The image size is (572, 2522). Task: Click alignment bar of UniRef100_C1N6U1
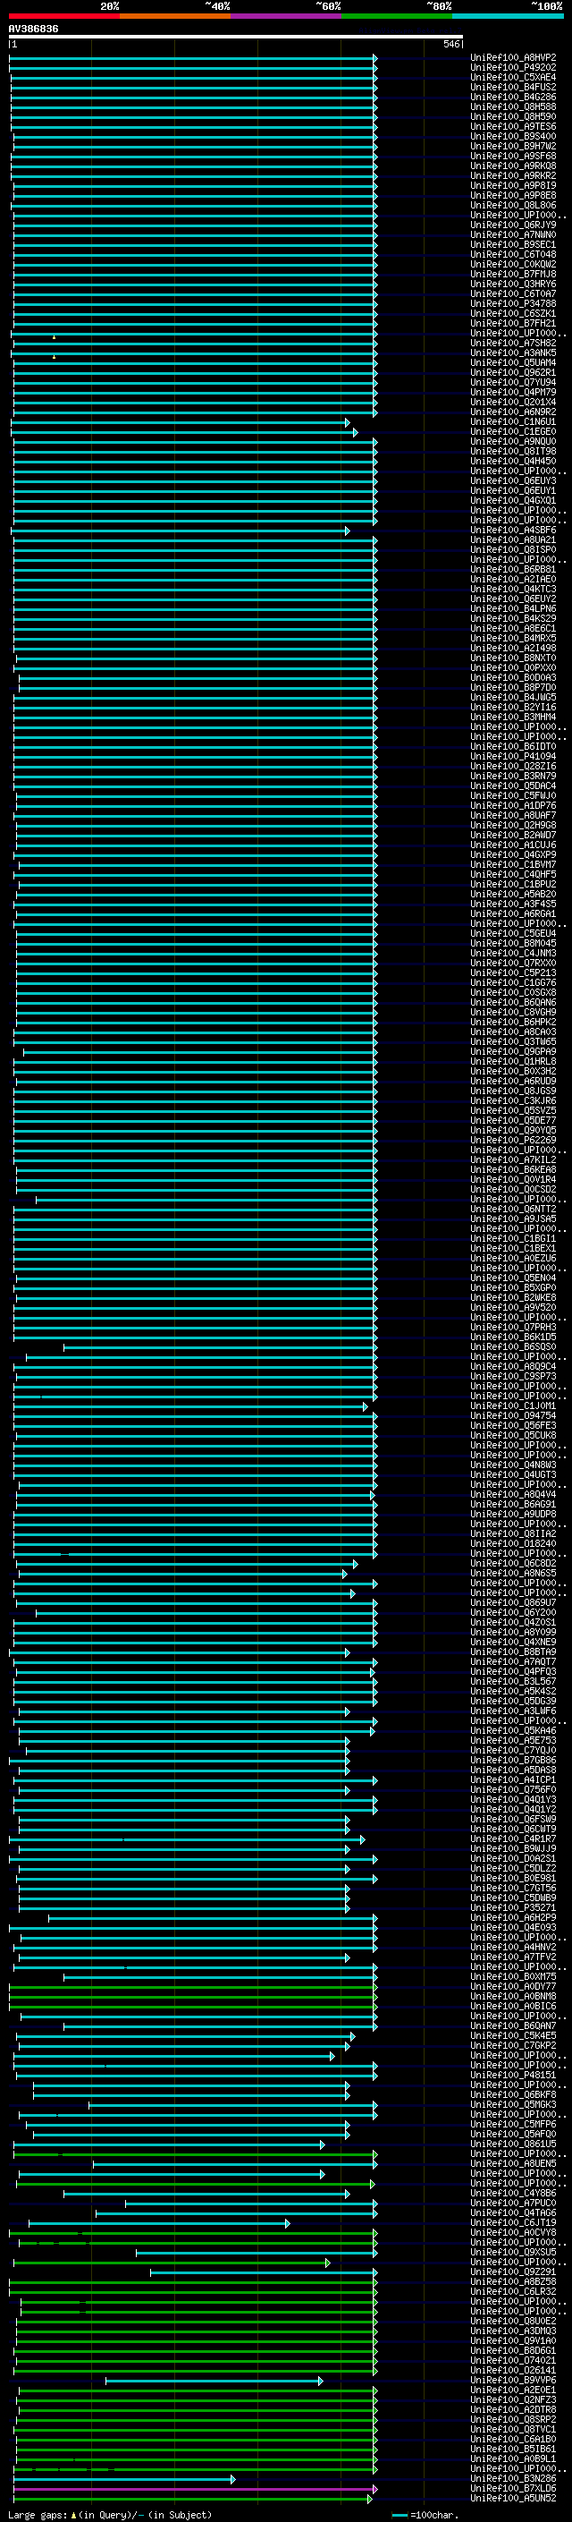pos(180,423)
